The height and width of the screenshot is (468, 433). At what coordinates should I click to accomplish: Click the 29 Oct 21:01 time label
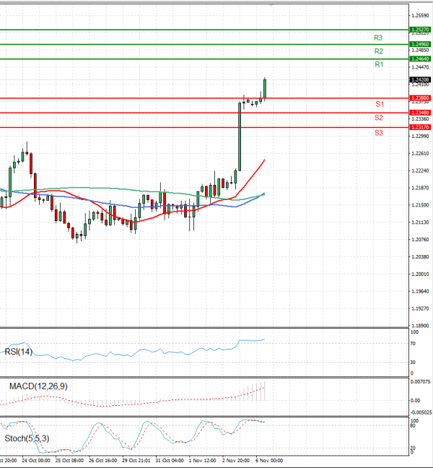click(x=136, y=461)
